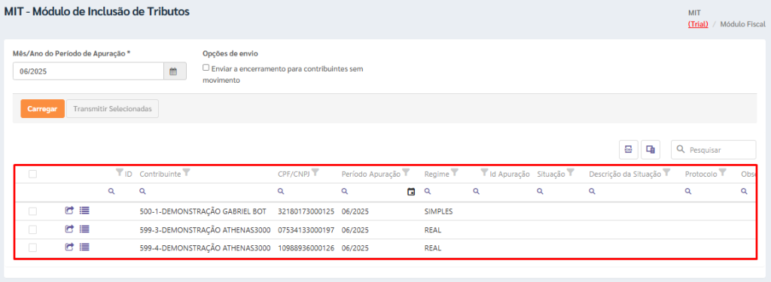The width and height of the screenshot is (771, 282).
Task: Click search operator icon under Regime column
Action: coord(427,192)
